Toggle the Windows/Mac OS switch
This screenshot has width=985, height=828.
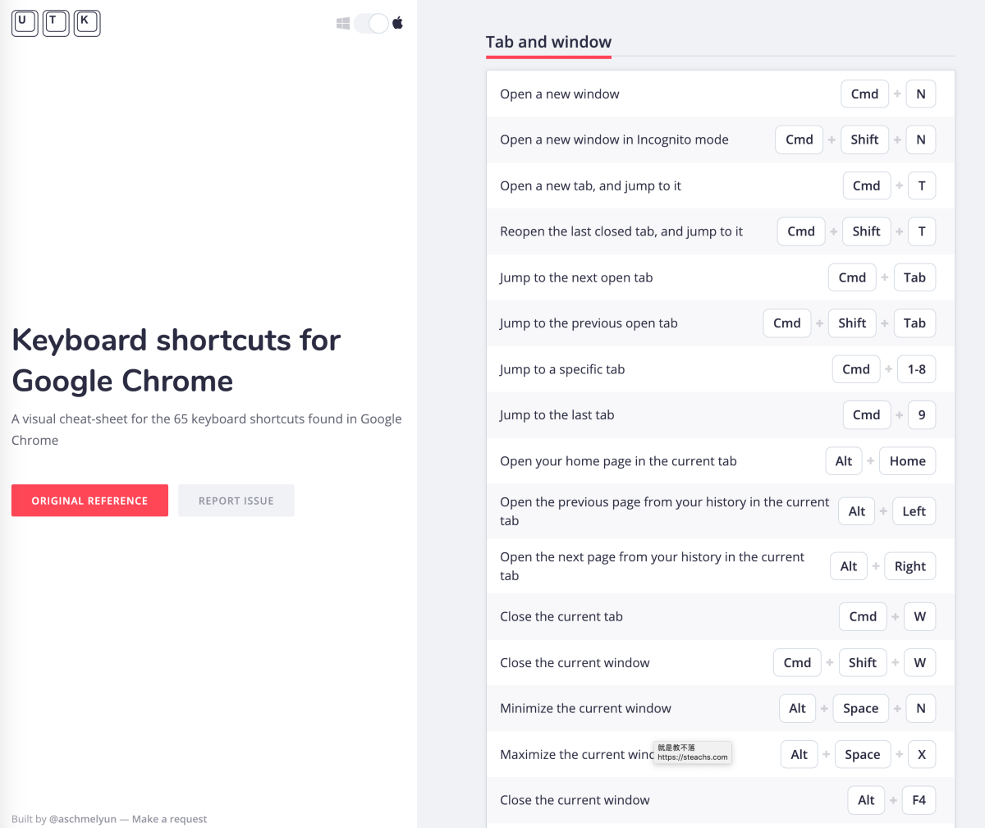click(x=371, y=23)
